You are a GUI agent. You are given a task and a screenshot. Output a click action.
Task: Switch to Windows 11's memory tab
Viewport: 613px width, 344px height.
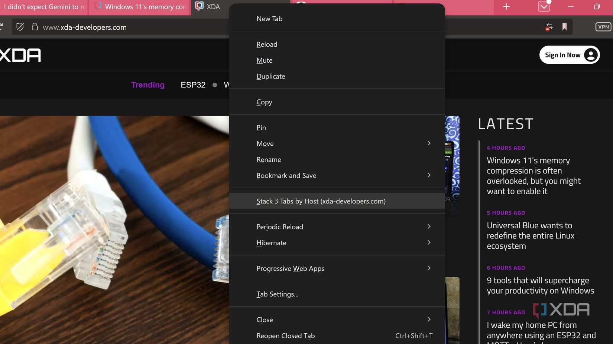pos(140,7)
